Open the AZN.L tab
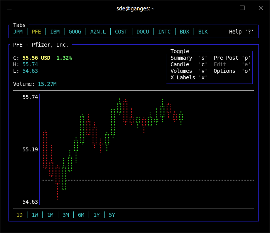This screenshot has width=270, height=233. [x=98, y=32]
